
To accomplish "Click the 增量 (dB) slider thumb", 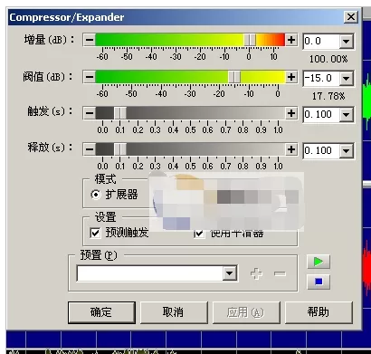I will pos(250,40).
